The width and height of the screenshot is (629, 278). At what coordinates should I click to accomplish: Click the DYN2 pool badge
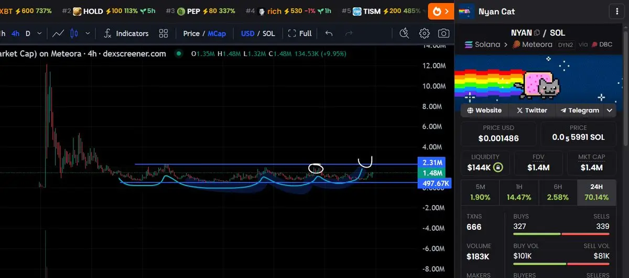tap(565, 45)
